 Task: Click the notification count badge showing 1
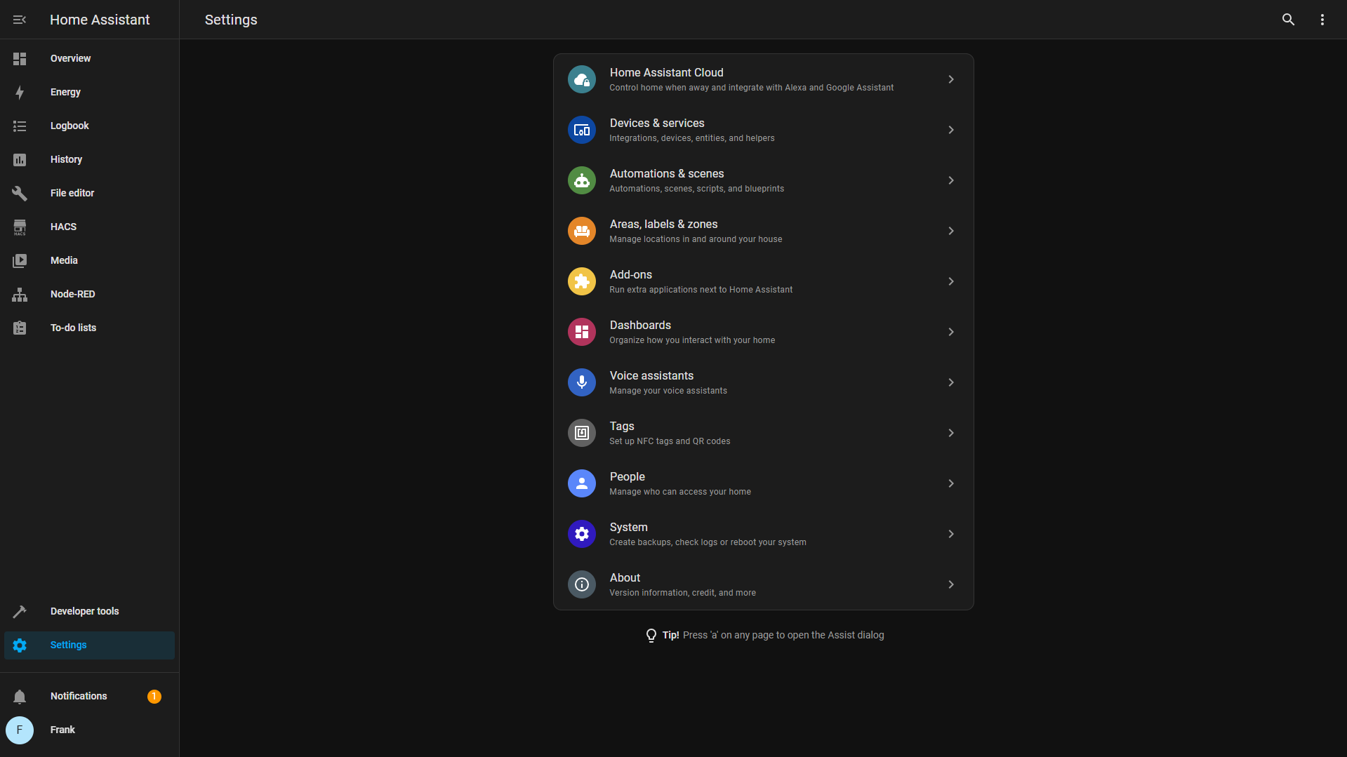154,697
